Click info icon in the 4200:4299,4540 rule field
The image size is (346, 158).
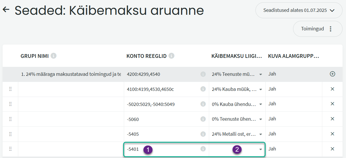(203, 74)
